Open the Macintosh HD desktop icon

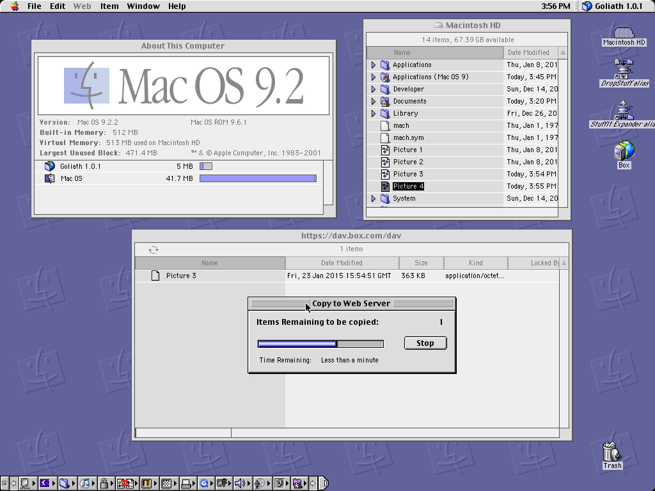coord(624,33)
